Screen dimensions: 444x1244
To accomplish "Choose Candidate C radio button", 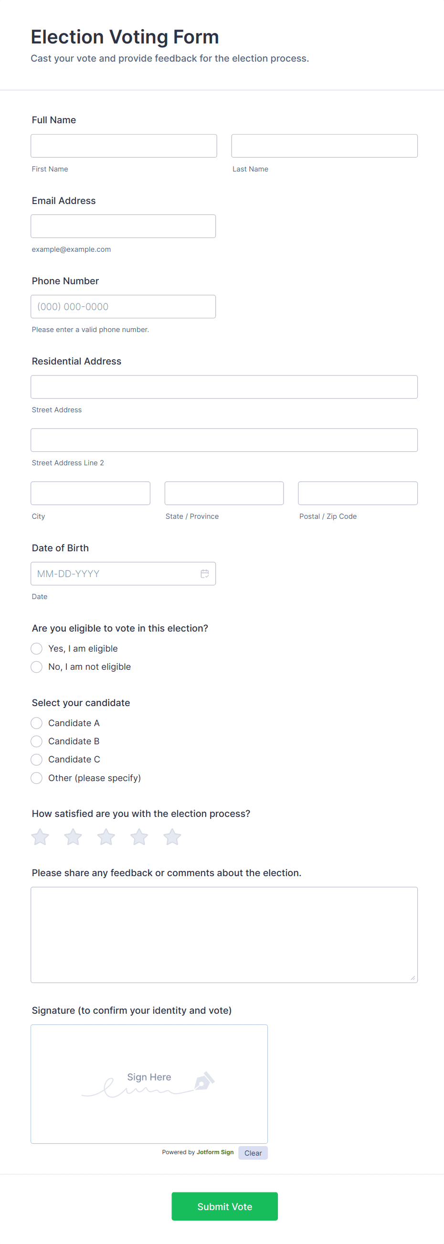I will tap(37, 759).
